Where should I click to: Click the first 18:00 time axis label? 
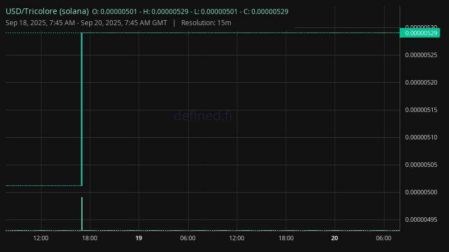click(90, 238)
